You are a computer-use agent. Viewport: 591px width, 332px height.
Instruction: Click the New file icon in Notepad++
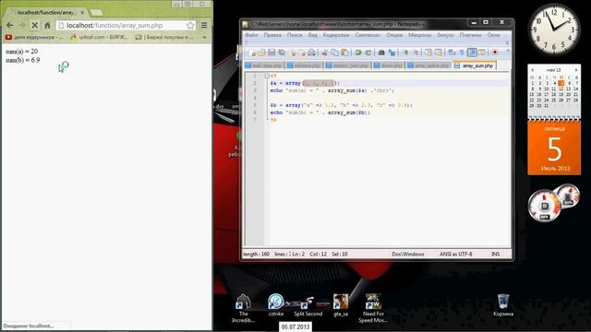click(x=252, y=53)
